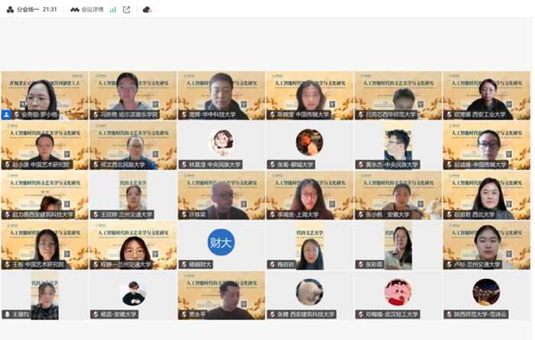Select 李闻言-上海大学 video tile
The image size is (535, 340).
[309, 194]
